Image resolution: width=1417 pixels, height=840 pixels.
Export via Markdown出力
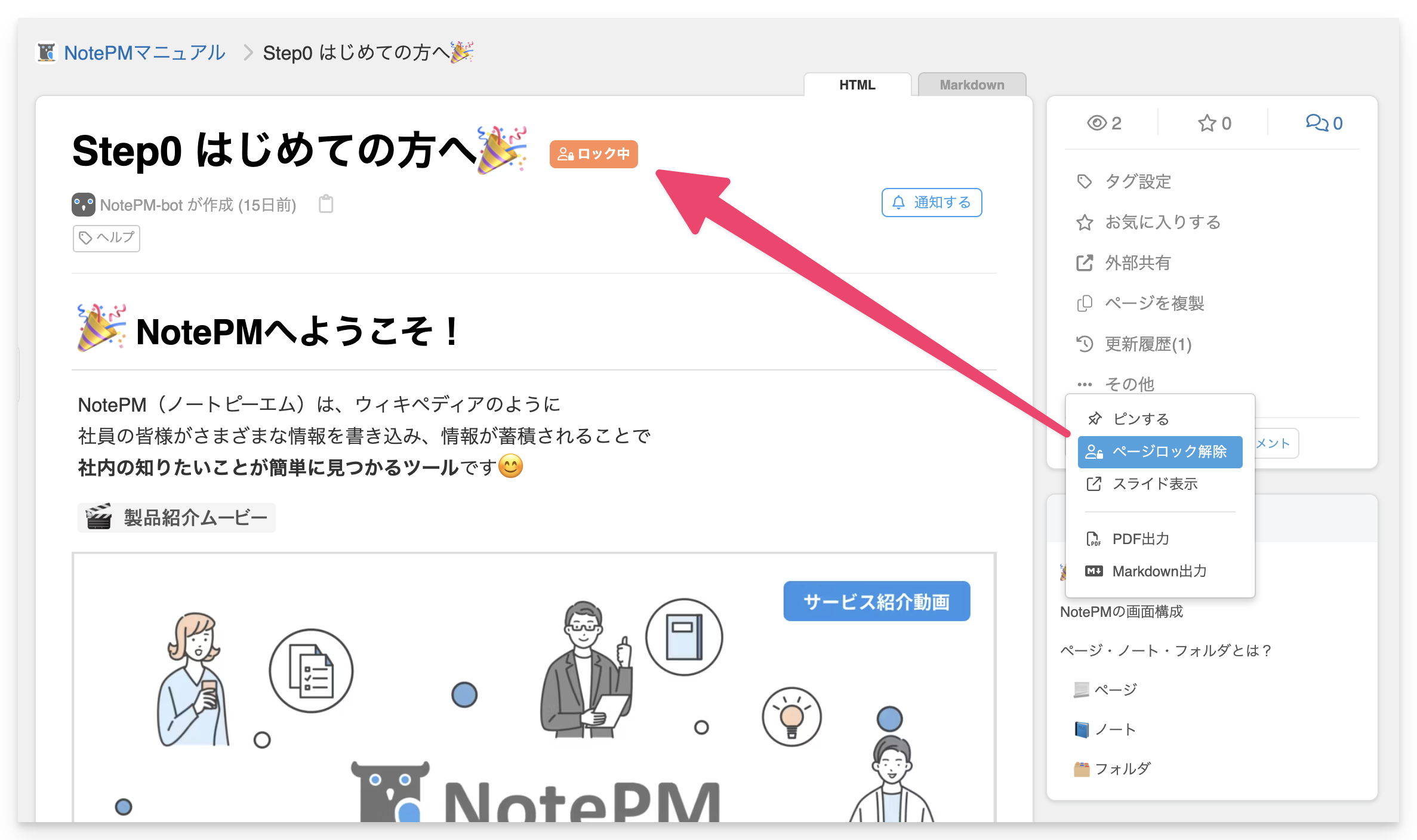pos(1160,571)
